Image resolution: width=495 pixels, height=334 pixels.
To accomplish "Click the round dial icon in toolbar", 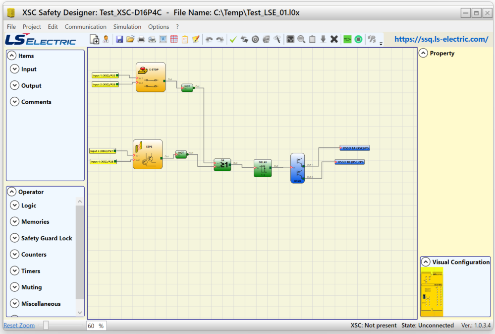I will tap(255, 40).
